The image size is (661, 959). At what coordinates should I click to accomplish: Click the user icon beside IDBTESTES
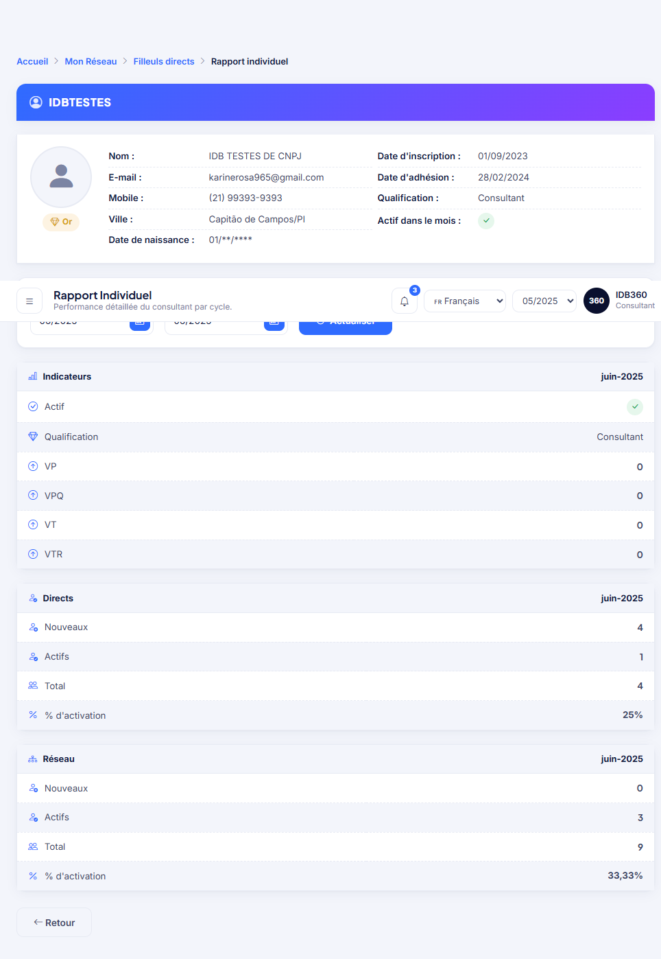coord(36,102)
